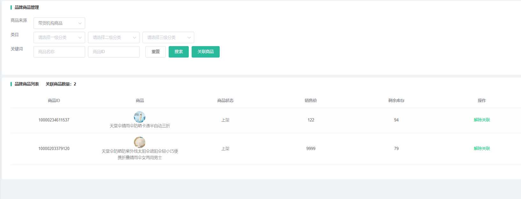Click 上架 status in the 10000203379120 row
The width and height of the screenshot is (521, 199).
click(x=225, y=148)
